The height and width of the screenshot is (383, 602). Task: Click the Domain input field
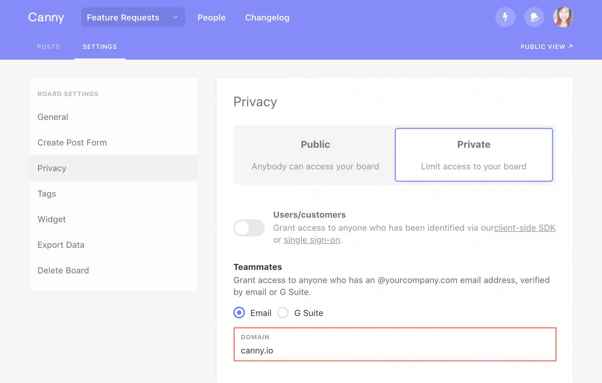pos(394,350)
